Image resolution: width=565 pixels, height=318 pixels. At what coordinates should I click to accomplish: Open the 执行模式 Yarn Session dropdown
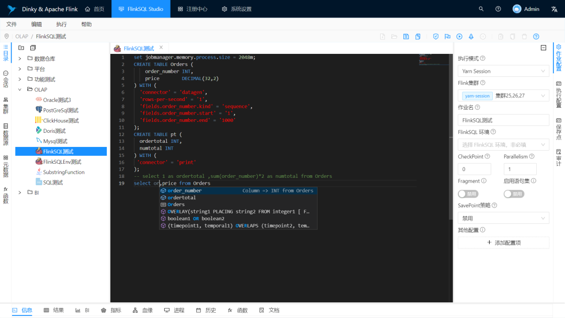pos(503,71)
